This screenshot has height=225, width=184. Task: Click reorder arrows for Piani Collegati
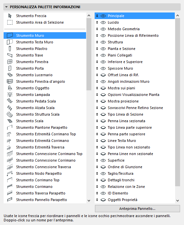[x=97, y=55]
